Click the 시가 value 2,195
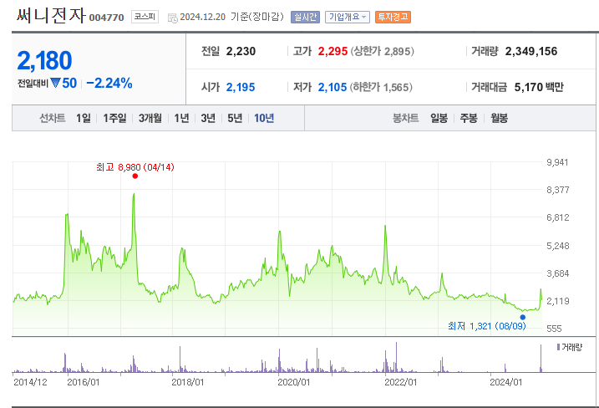 point(241,87)
